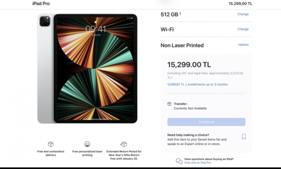Image resolution: width=281 pixels, height=169 pixels.
Task: Click the Transfer package icon
Action: coord(170,104)
